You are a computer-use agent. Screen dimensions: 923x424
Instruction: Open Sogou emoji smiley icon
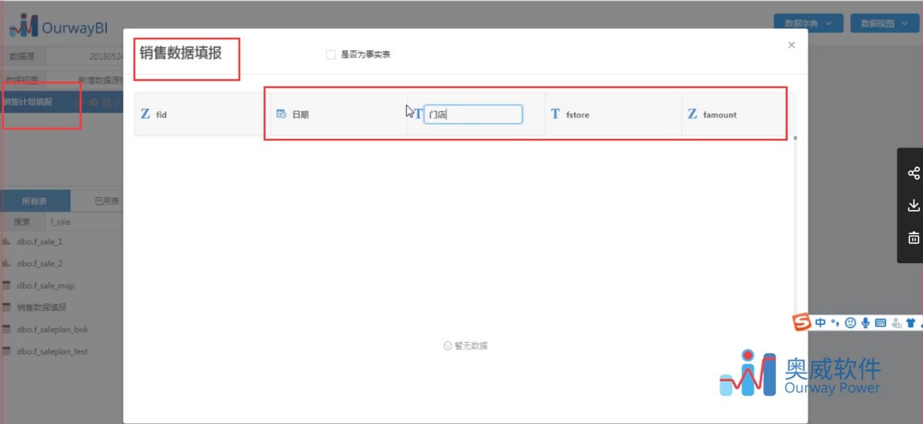tap(850, 322)
